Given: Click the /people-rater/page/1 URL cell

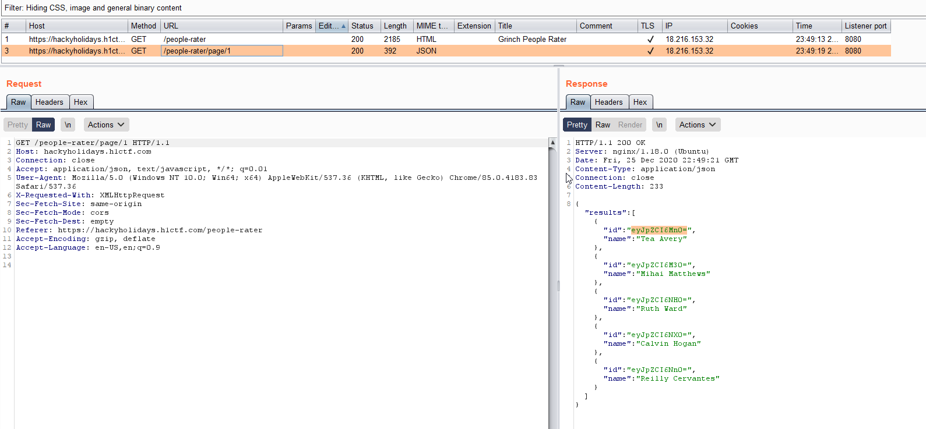Looking at the screenshot, I should pyautogui.click(x=221, y=51).
